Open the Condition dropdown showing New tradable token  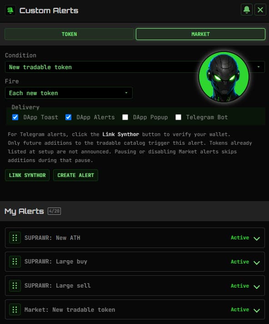tap(134, 67)
